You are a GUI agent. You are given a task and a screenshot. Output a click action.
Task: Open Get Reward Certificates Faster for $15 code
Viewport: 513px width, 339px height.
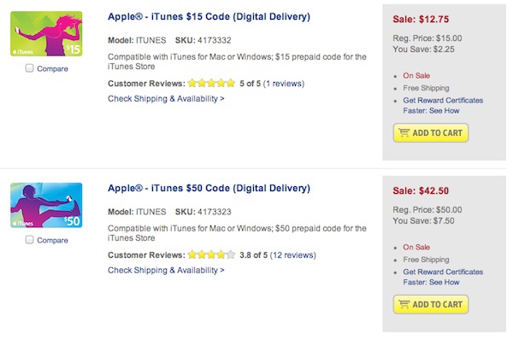tap(443, 106)
